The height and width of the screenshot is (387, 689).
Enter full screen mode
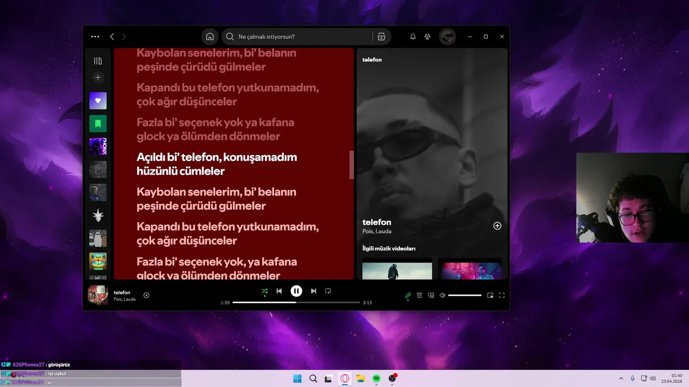pyautogui.click(x=502, y=295)
